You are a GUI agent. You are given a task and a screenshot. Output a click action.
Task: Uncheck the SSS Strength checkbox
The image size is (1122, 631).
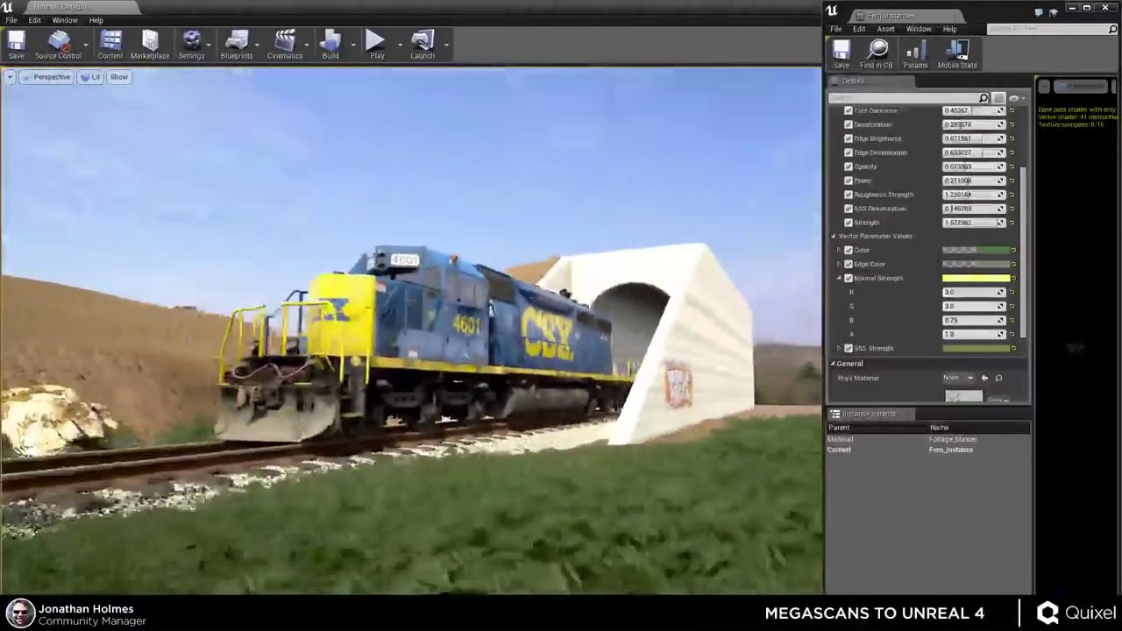tap(848, 348)
